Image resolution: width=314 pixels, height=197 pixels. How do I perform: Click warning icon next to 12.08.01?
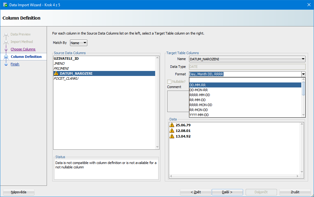(172, 130)
